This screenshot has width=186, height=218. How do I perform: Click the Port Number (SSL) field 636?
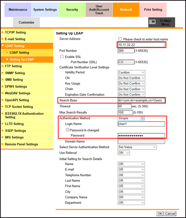point(126,62)
